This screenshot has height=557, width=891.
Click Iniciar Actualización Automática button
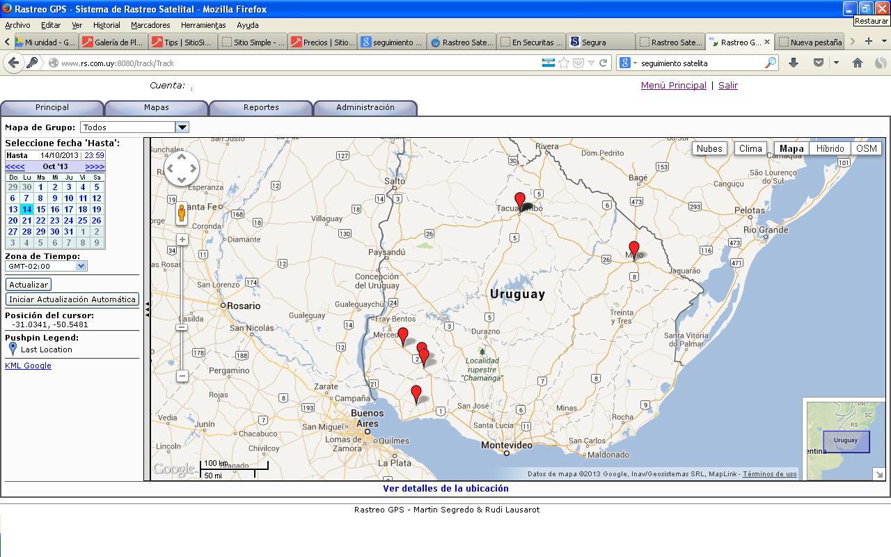(x=72, y=299)
